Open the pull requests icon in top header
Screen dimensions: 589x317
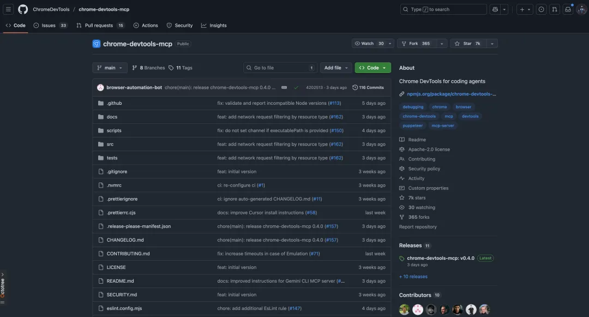click(x=555, y=9)
